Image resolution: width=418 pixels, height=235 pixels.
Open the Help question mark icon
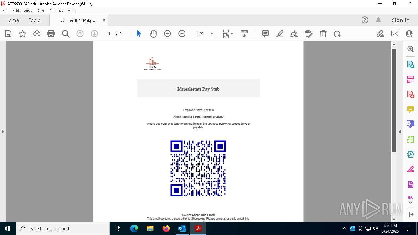pyautogui.click(x=365, y=20)
